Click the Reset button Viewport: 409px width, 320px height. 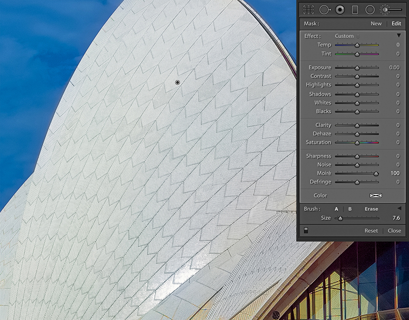tap(371, 231)
